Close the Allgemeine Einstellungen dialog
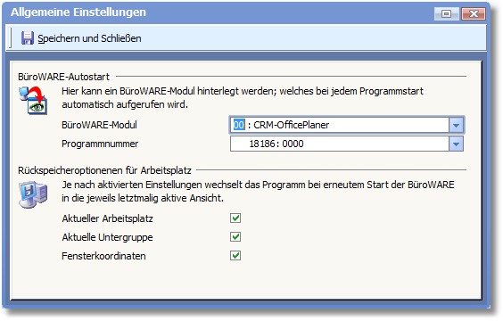The image size is (503, 321). 474,13
